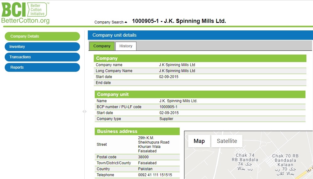Viewport: 313px width, 179px height.
Task: Toggle sidebar with the splitter arrows
Action: tap(85, 112)
